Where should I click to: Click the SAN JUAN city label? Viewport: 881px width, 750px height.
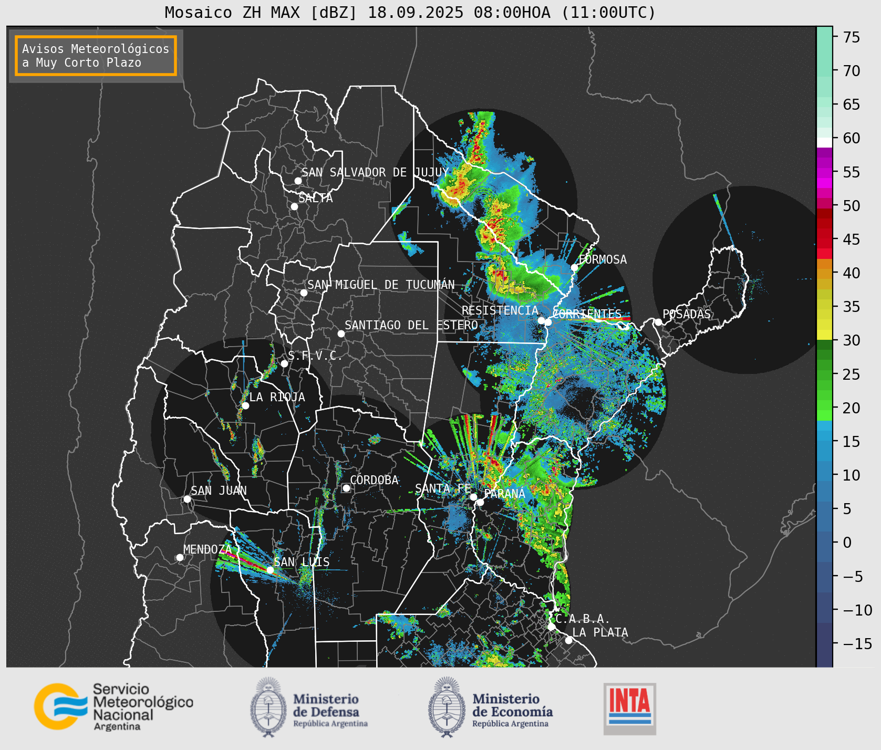219,491
